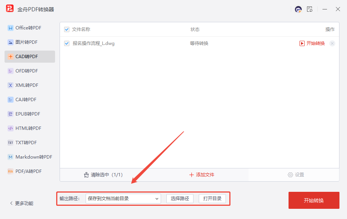Go back via 更多功能 link
The height and width of the screenshot is (219, 347).
click(x=22, y=203)
